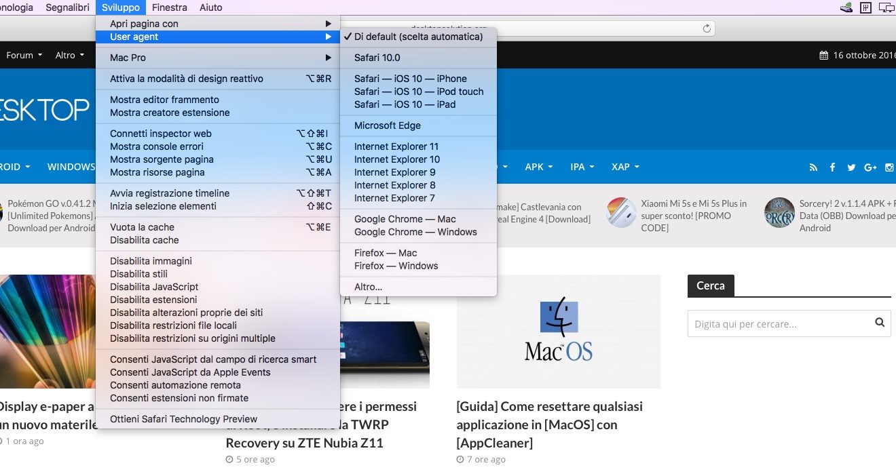The image size is (896, 476).
Task: Choose 'Internet Explorer 7' user agent
Action: 418,198
